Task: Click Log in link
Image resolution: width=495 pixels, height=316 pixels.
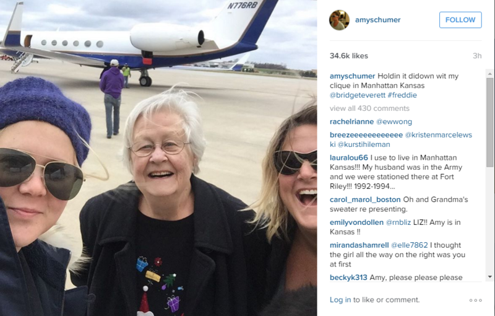Action: click(340, 300)
